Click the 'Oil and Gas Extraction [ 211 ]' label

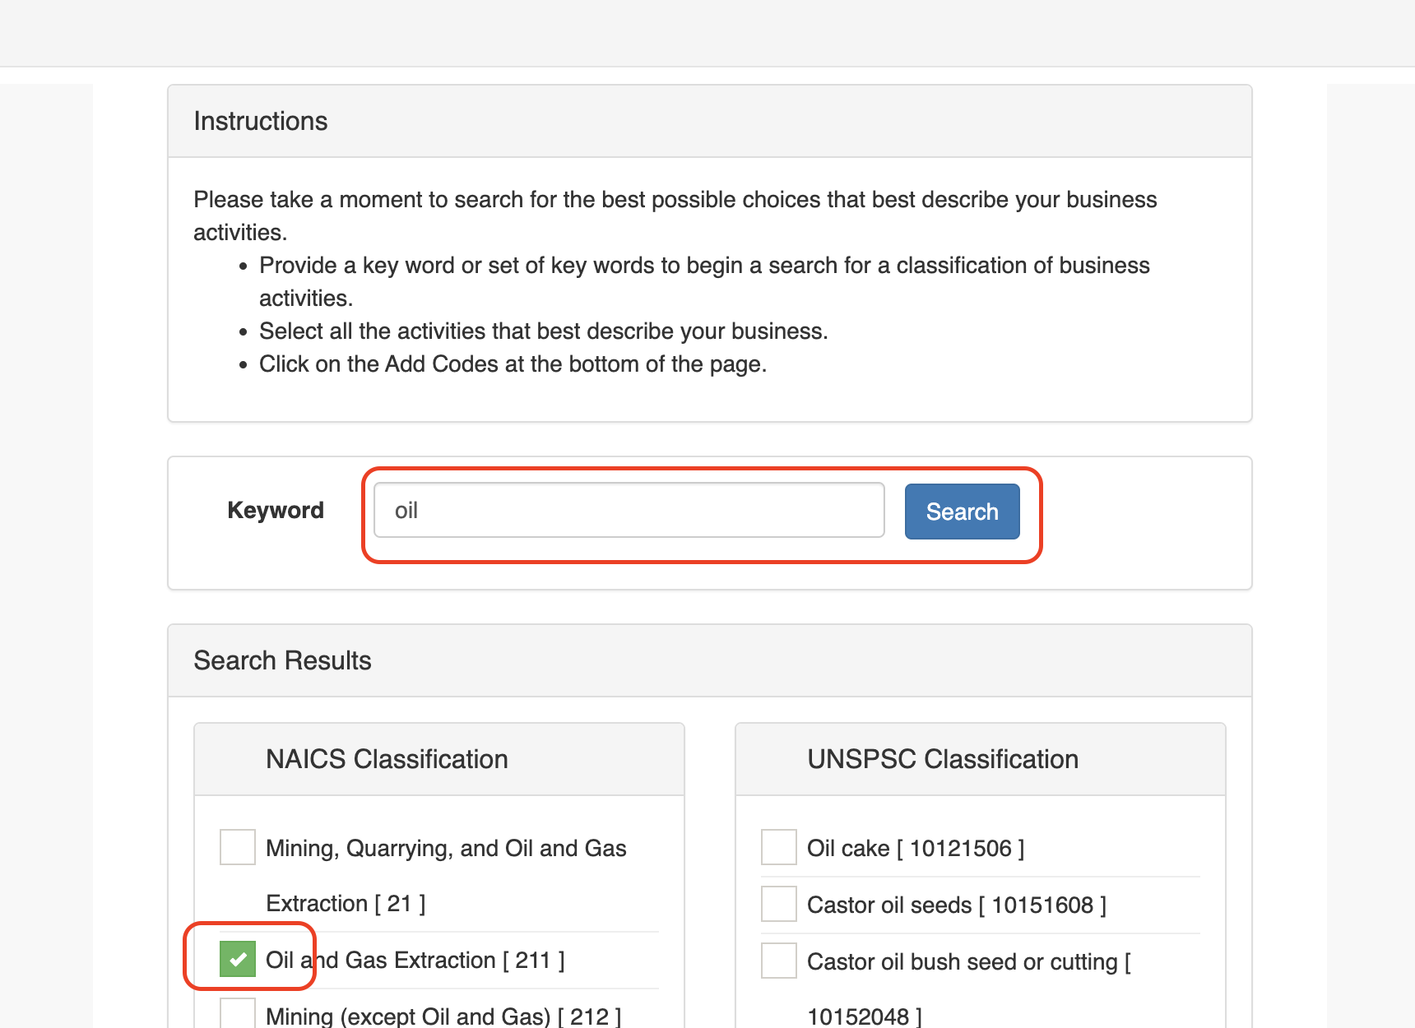click(415, 960)
